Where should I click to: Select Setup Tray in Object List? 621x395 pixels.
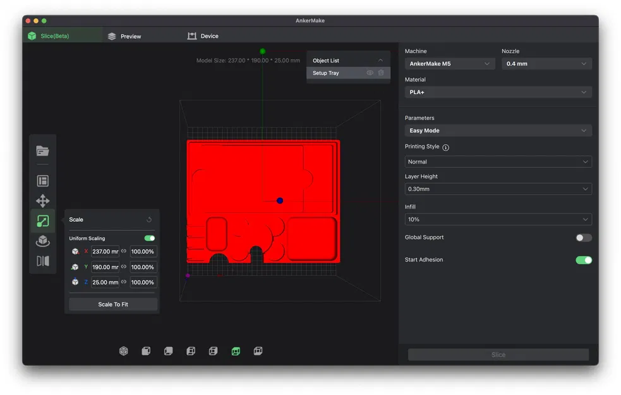tap(348, 73)
